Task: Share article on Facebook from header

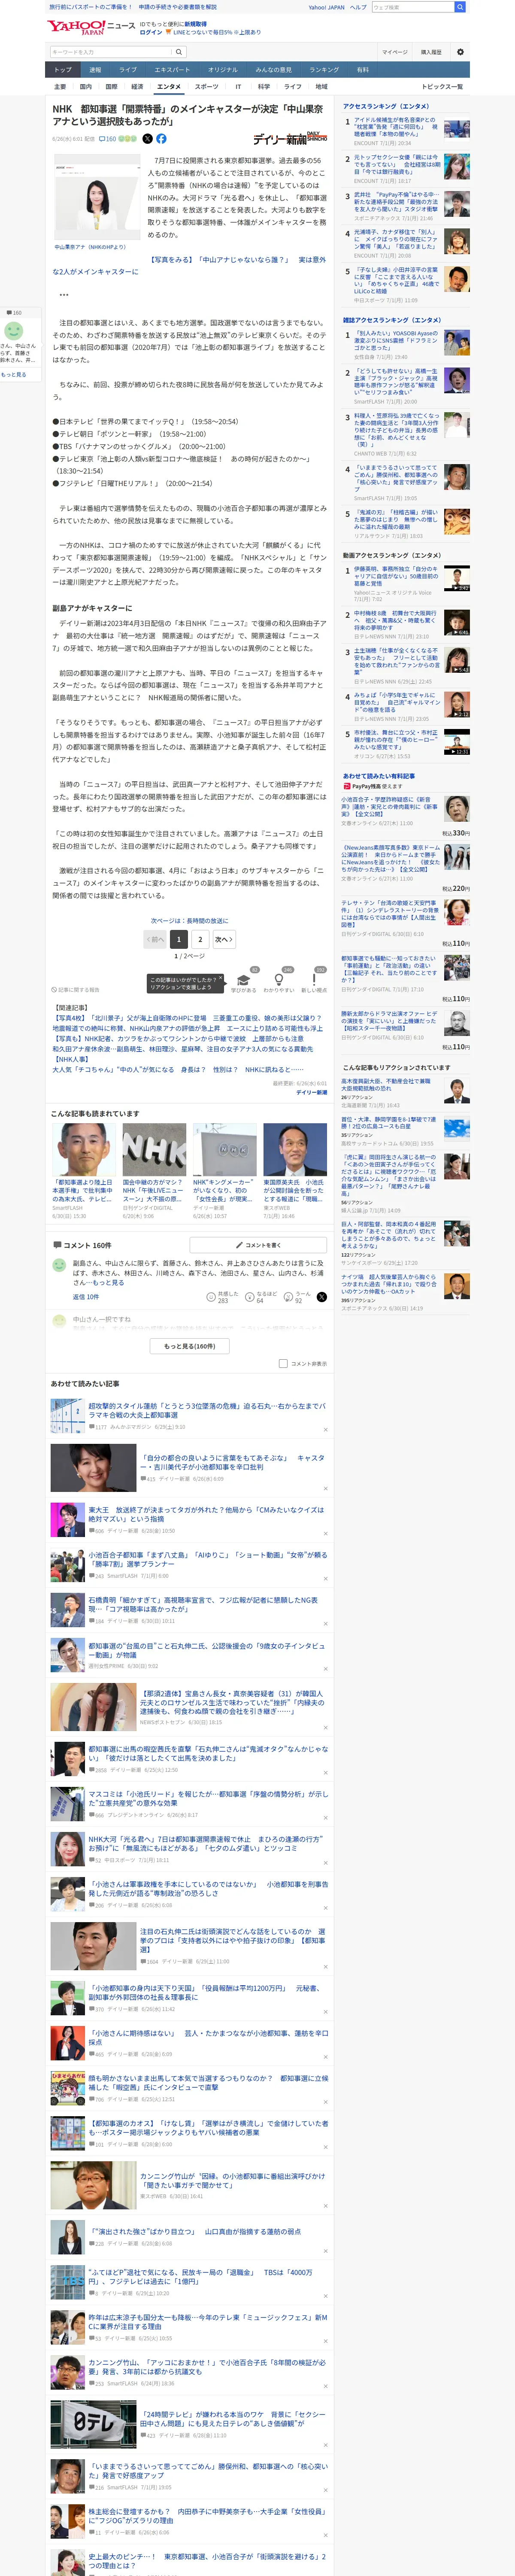Action: (x=161, y=139)
